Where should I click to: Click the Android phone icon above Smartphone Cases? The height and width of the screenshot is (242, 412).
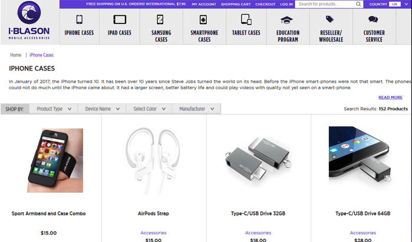pyautogui.click(x=203, y=19)
